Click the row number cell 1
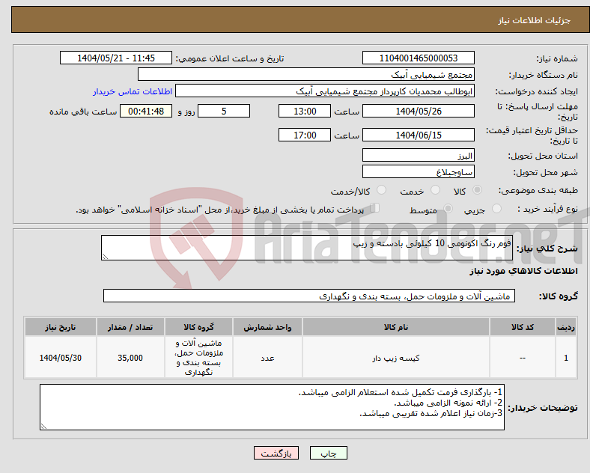The height and width of the screenshot is (473, 590). pos(566,358)
